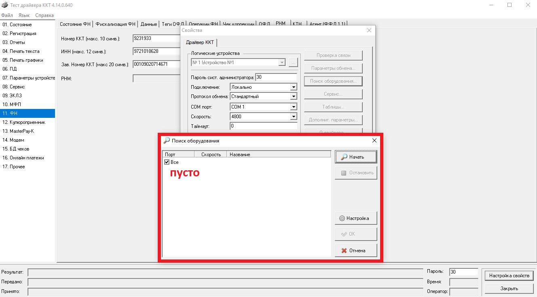Select 02. Регистрация in the sidebar
This screenshot has width=537, height=297.
tap(19, 33)
